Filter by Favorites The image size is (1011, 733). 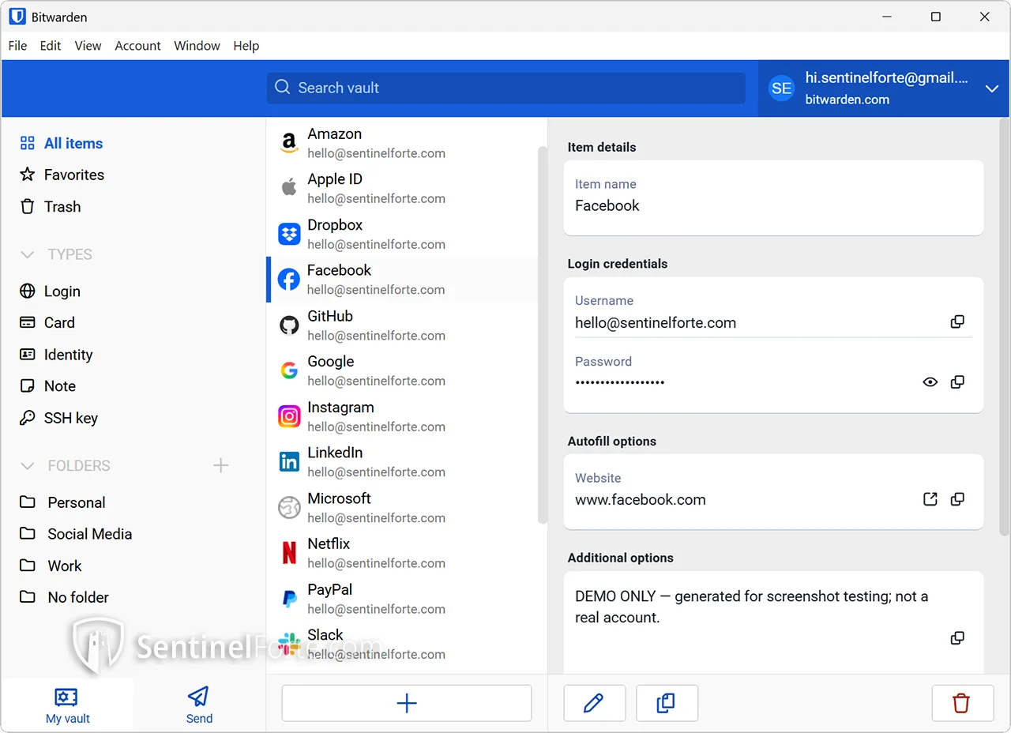tap(62, 175)
